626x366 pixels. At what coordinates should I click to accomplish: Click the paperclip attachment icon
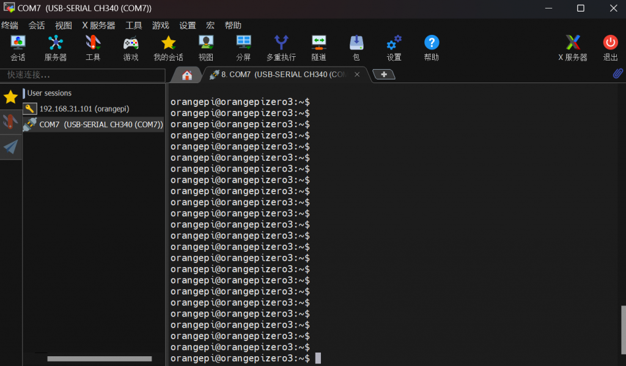[x=617, y=73]
